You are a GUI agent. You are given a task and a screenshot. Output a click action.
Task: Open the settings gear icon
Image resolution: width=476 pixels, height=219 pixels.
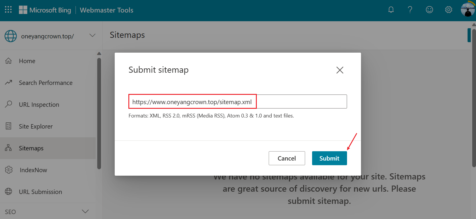[448, 10]
